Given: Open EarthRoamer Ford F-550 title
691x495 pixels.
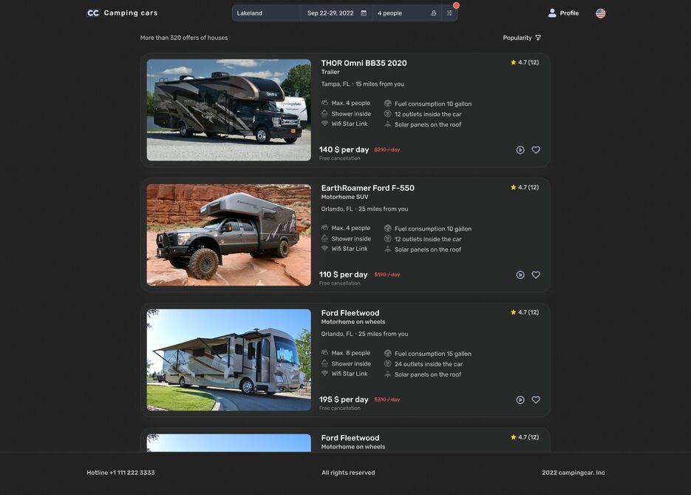Looking at the screenshot, I should 367,188.
